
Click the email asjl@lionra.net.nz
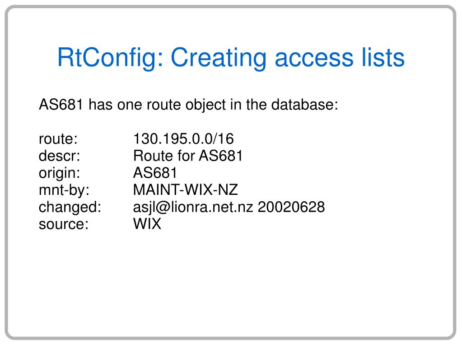[x=193, y=207]
